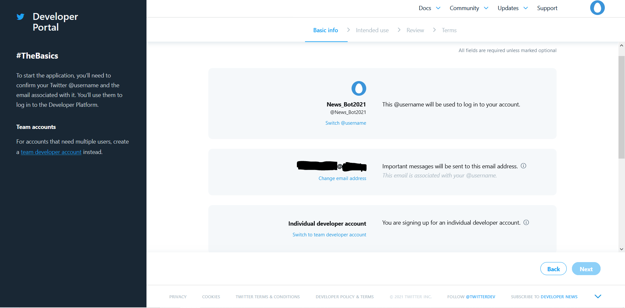The height and width of the screenshot is (308, 625).
Task: Click Switch @username link
Action: (346, 123)
